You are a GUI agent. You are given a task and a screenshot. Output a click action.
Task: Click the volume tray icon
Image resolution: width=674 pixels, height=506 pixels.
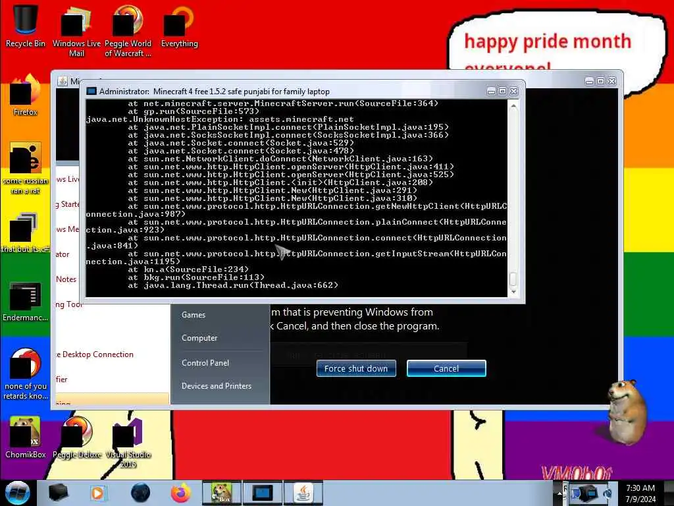click(608, 493)
